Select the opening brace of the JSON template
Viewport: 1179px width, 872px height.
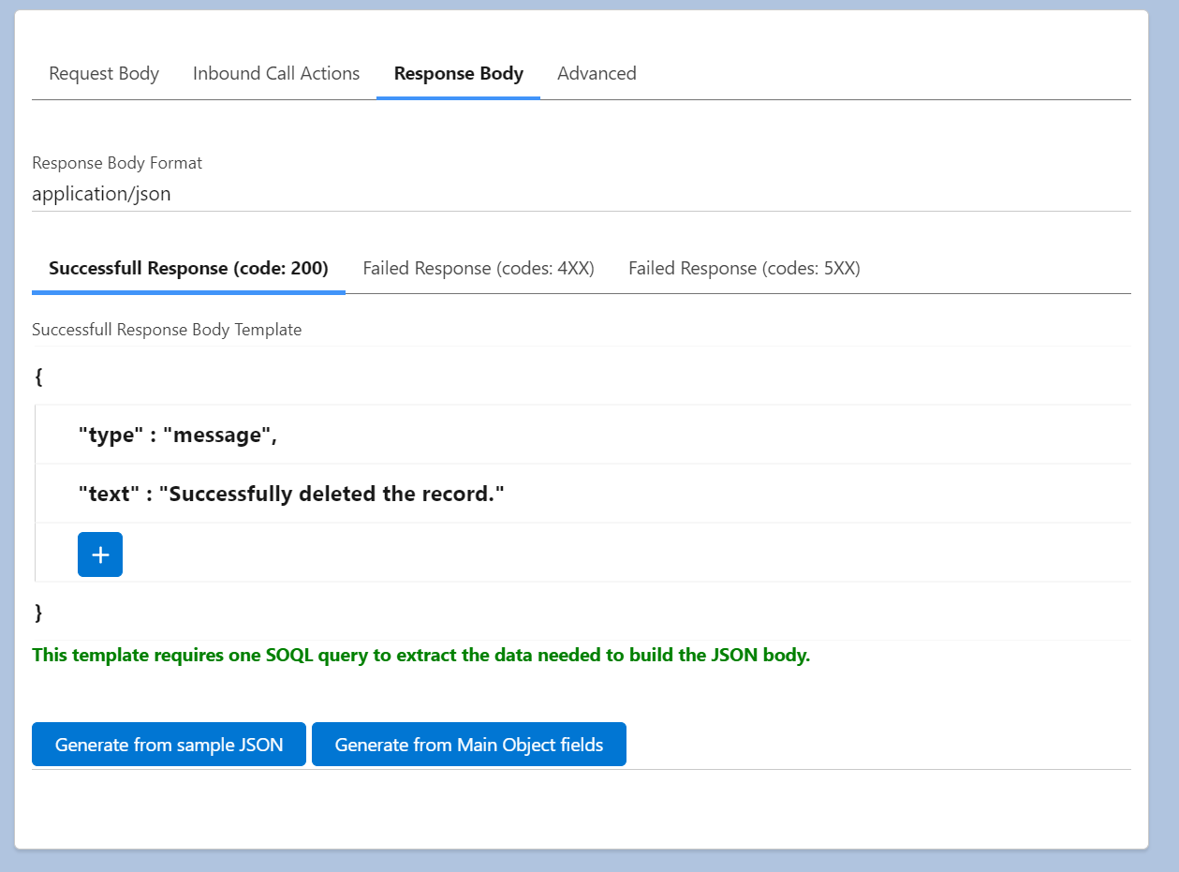tap(37, 377)
